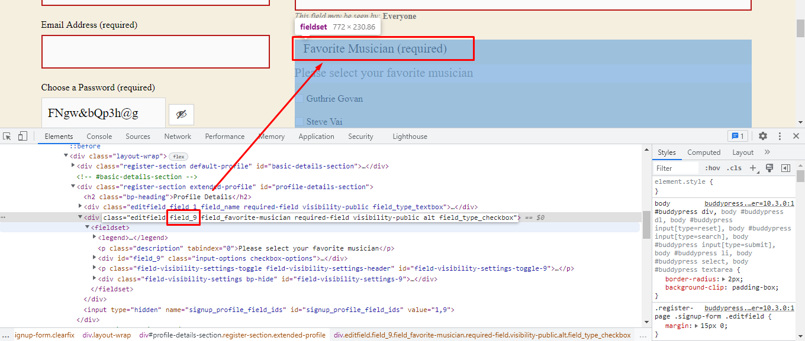Expand the field_1 field_name div node

point(80,207)
